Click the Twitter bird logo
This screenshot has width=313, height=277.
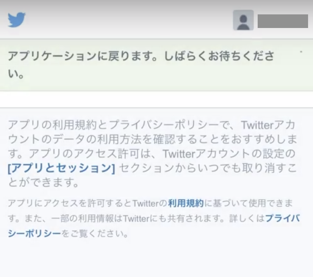[x=17, y=20]
